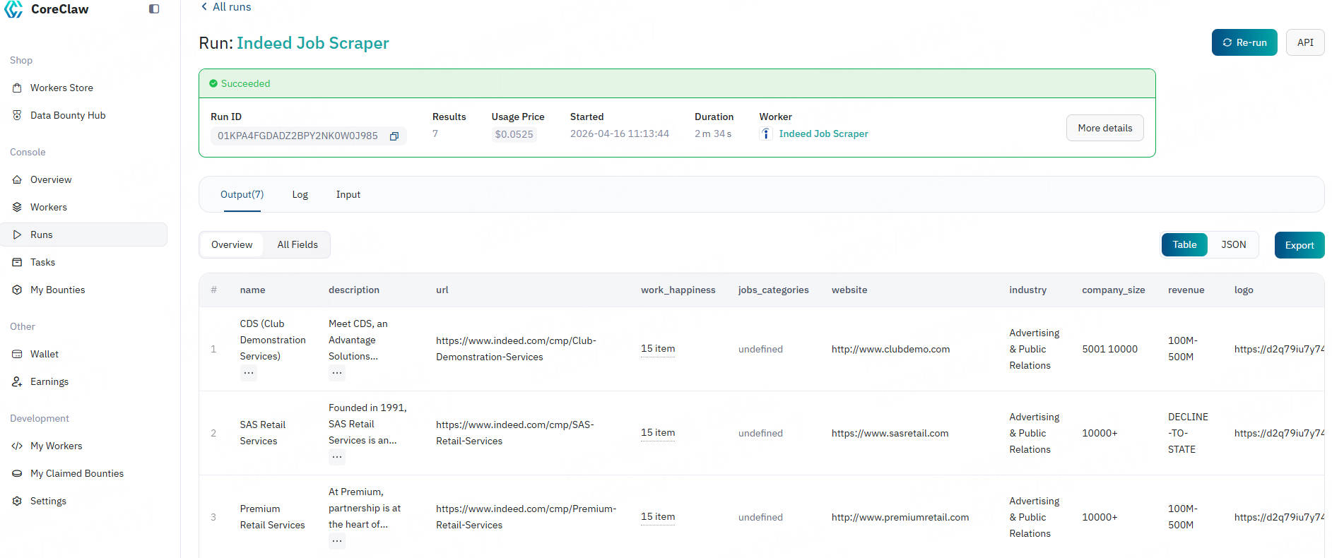Click the SAS Retail Services name cell
The height and width of the screenshot is (558, 1332).
click(262, 433)
